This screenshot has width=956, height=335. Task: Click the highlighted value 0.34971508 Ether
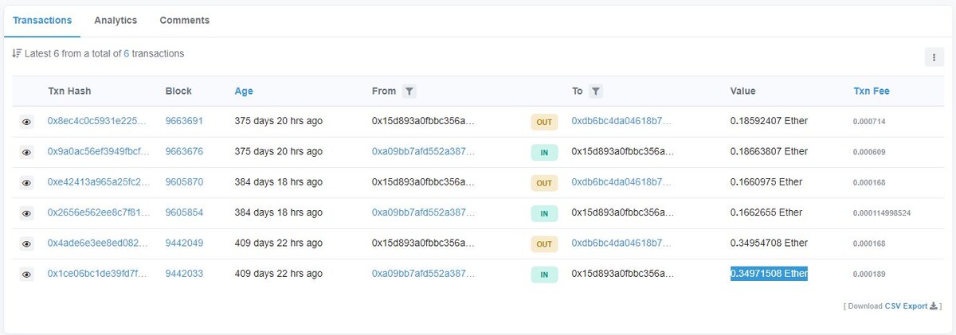point(769,274)
